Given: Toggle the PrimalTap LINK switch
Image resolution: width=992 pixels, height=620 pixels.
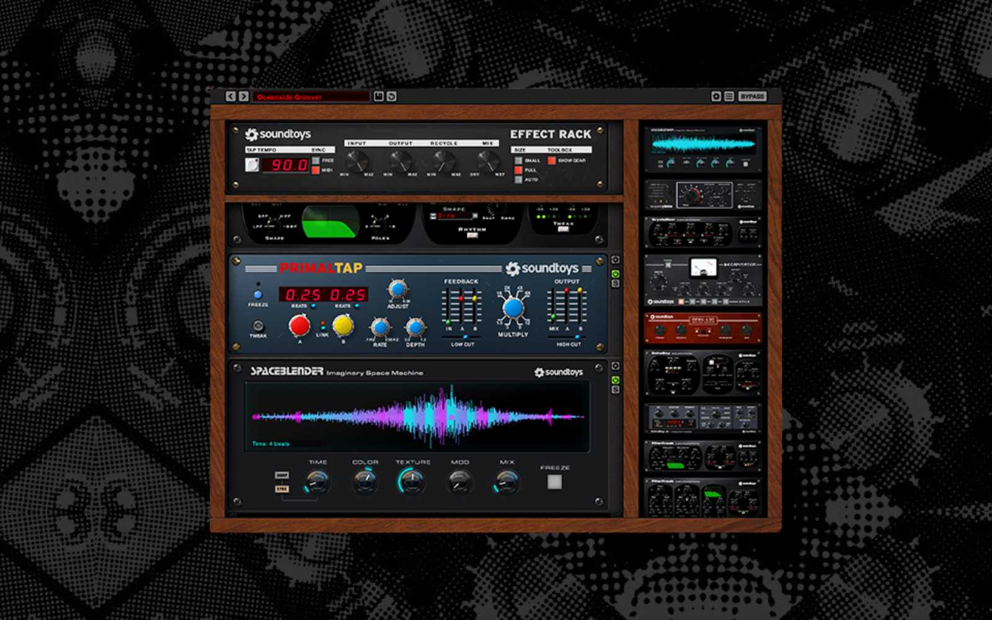Looking at the screenshot, I should [x=322, y=325].
